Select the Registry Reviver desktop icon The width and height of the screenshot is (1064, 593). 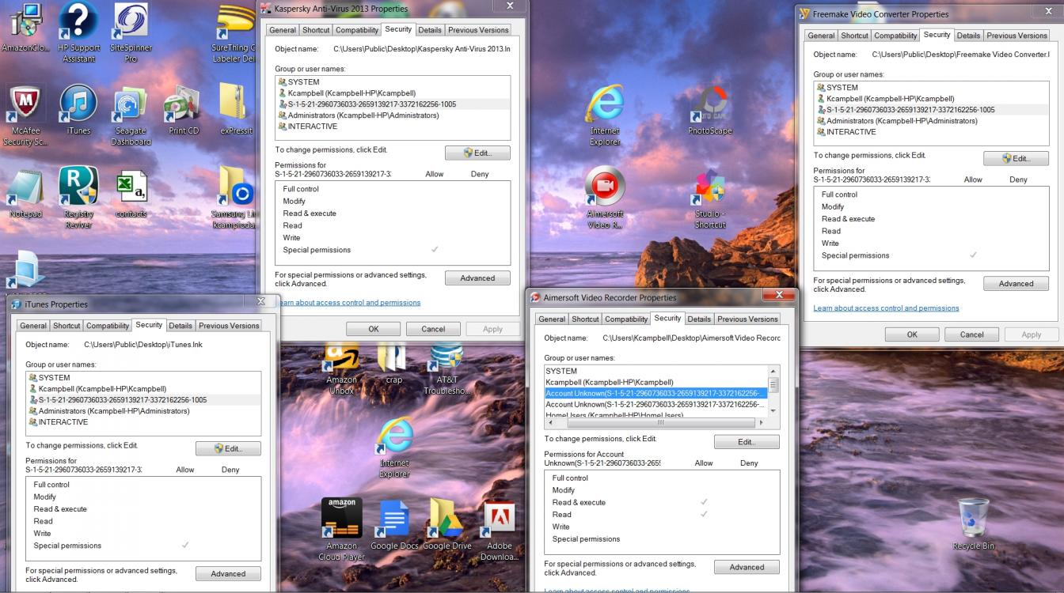[x=78, y=198]
